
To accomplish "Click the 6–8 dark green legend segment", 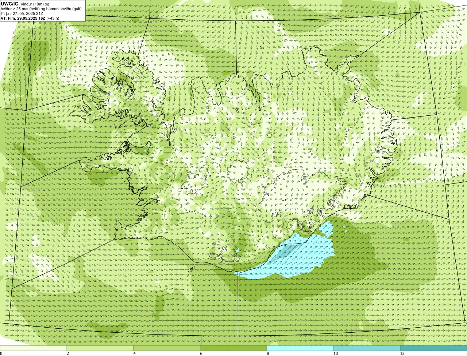I will pos(233,348).
